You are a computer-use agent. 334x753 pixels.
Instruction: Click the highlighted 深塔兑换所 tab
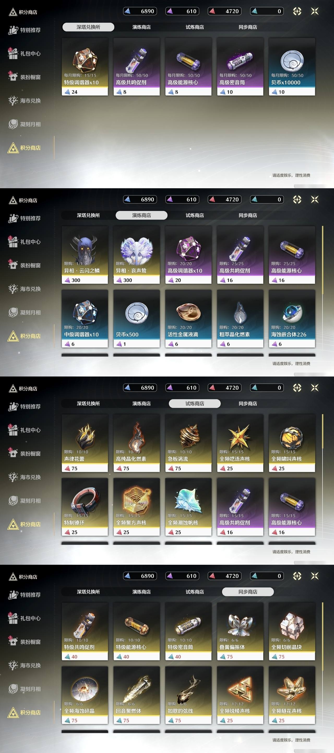[x=88, y=27]
